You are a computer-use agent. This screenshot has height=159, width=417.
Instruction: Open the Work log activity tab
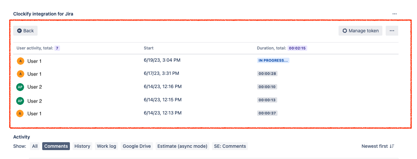coord(106,146)
